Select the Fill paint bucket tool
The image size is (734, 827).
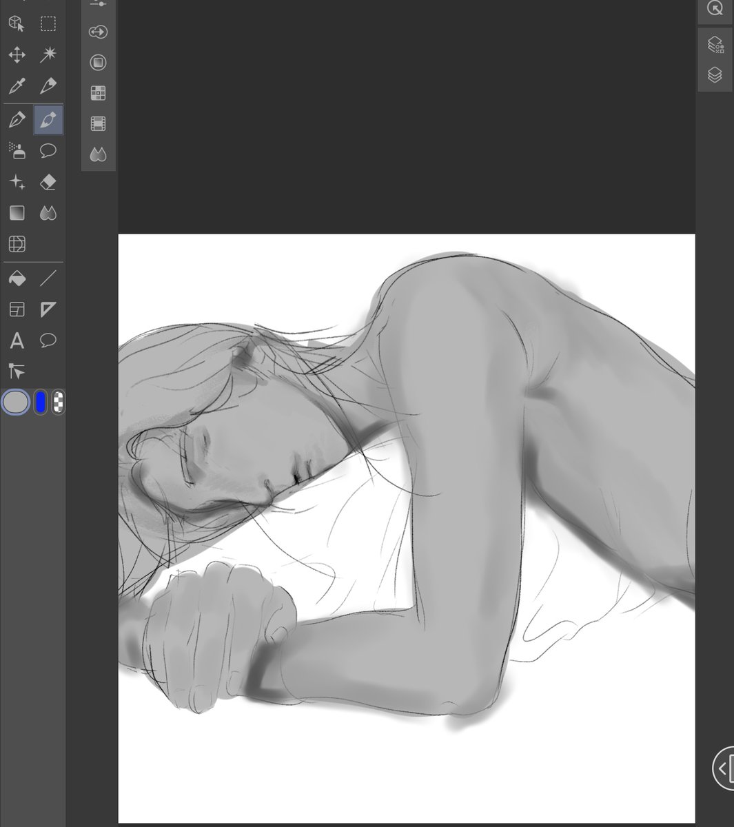coord(17,278)
